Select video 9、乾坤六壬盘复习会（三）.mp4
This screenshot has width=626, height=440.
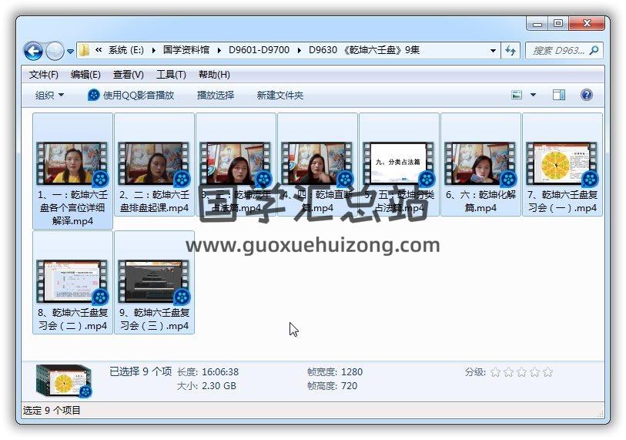click(155, 283)
